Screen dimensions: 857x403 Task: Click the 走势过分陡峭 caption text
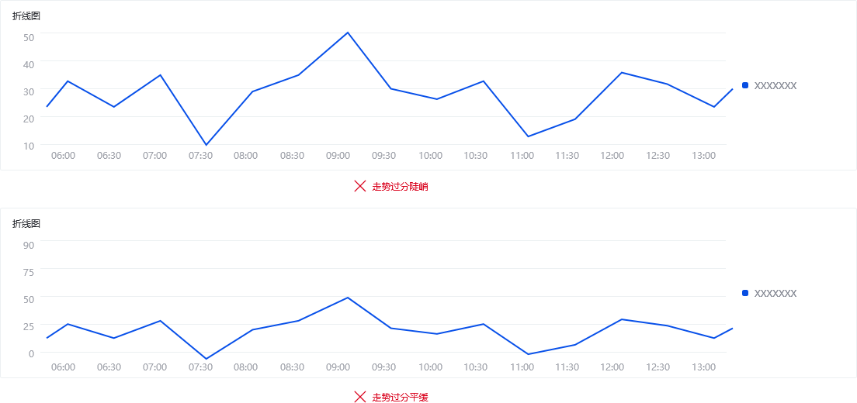coord(400,187)
